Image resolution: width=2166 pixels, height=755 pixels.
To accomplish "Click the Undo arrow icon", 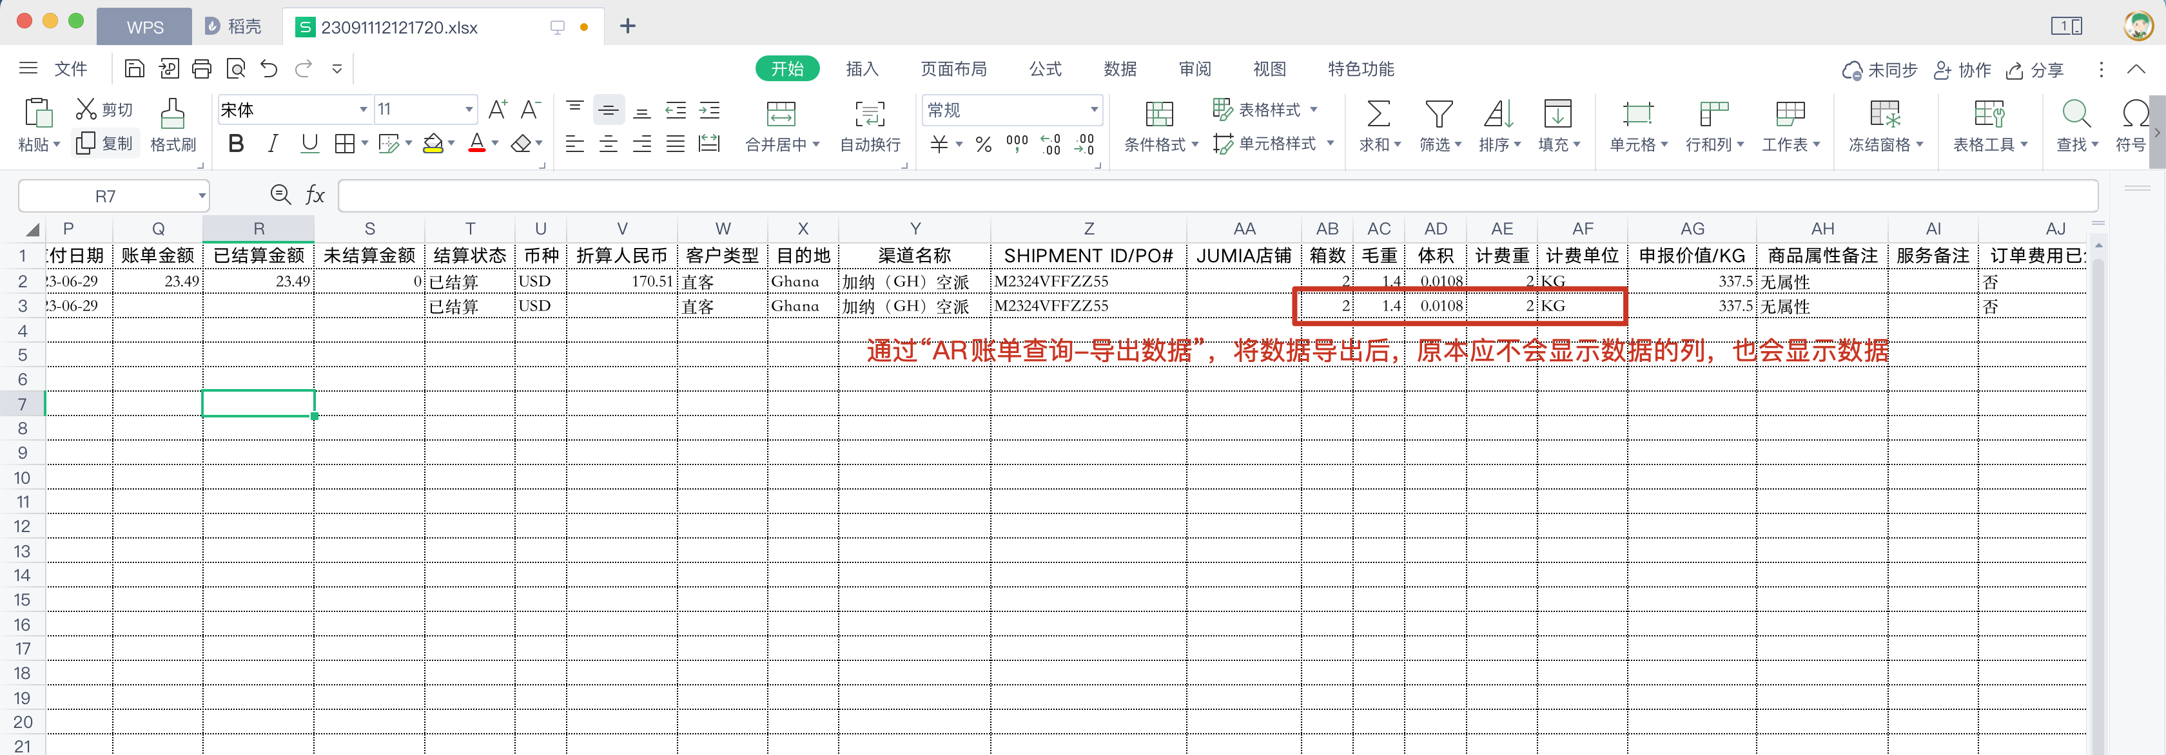I will pos(269,69).
